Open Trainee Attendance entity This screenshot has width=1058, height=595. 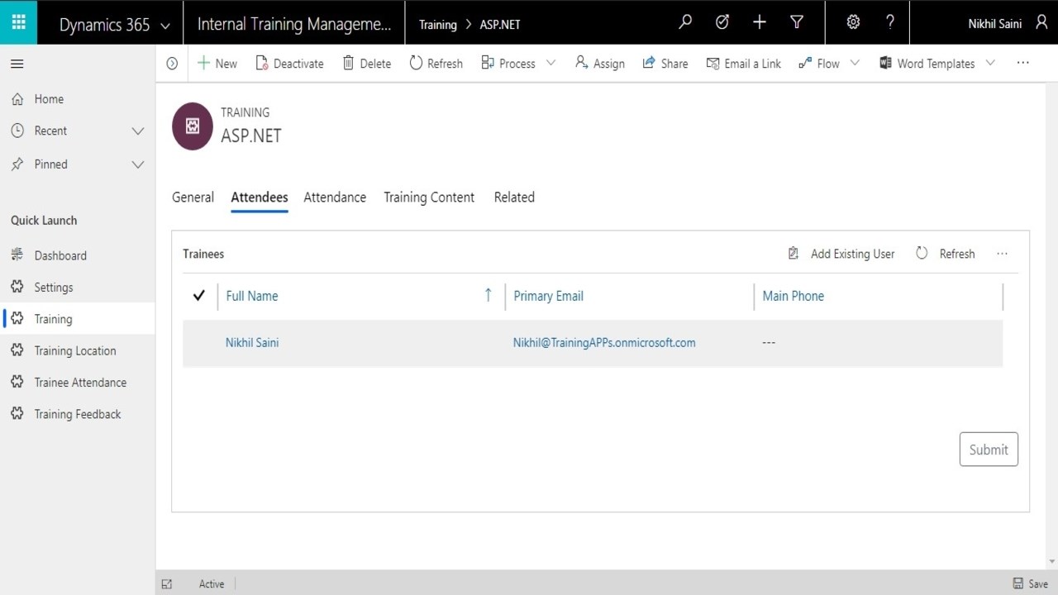point(78,383)
